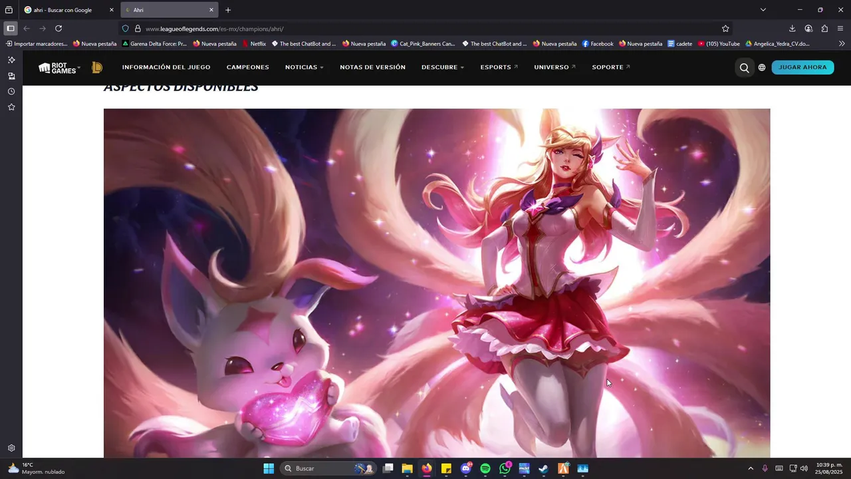The height and width of the screenshot is (479, 851).
Task: Open the site search magnifier
Action: click(x=744, y=67)
